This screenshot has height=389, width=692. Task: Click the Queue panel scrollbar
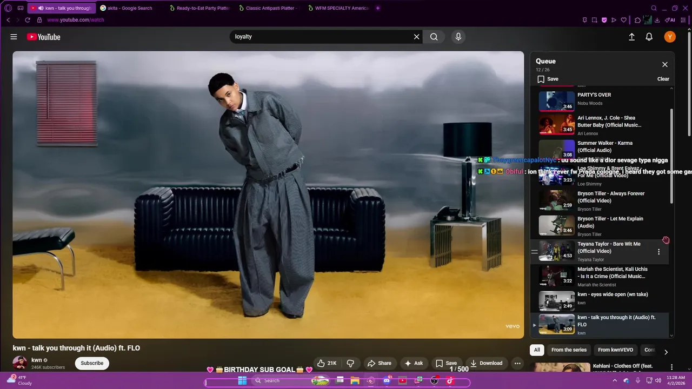(x=672, y=156)
